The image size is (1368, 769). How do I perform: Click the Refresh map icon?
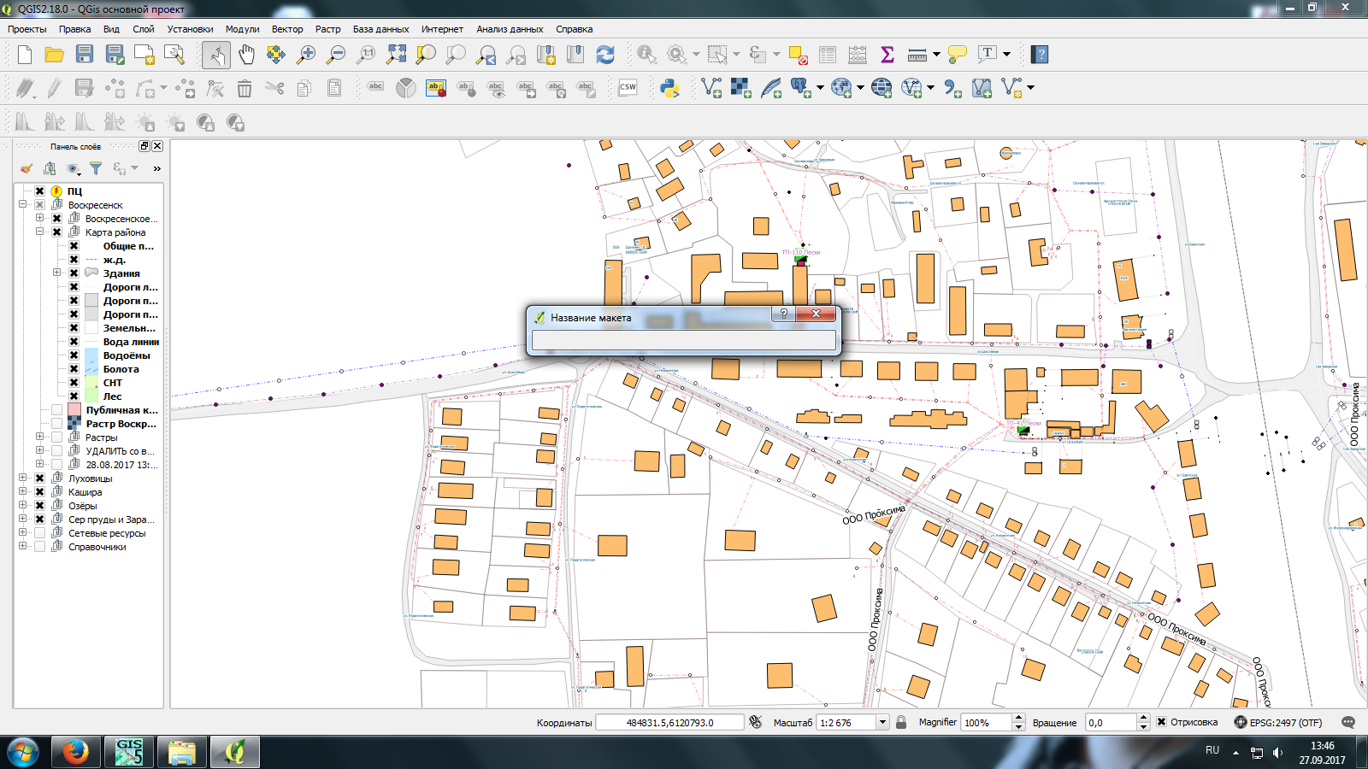point(605,56)
